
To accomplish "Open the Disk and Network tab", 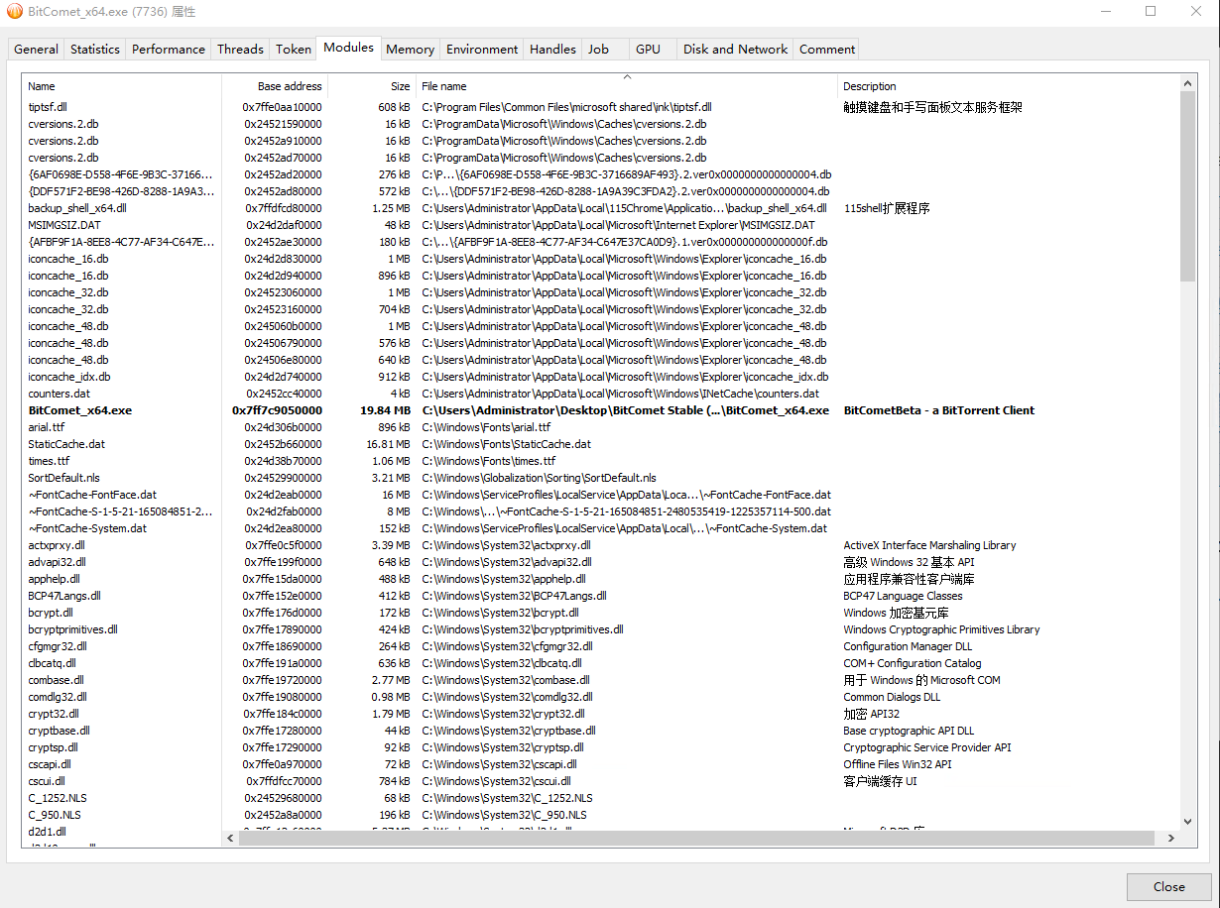I will pyautogui.click(x=735, y=49).
